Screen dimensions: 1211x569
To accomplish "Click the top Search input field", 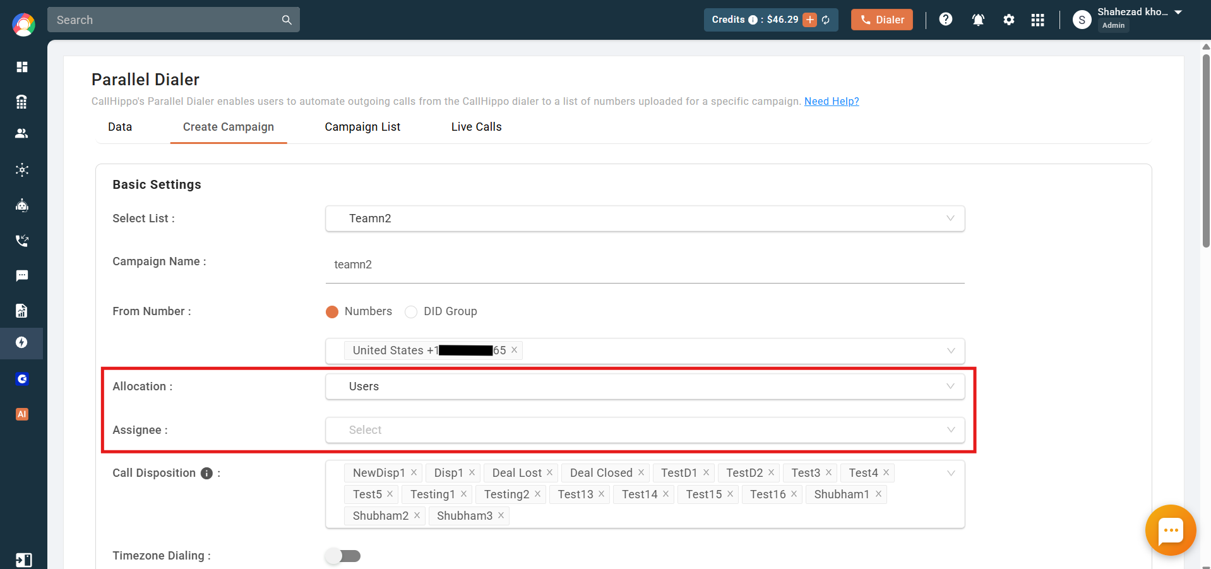I will point(174,20).
